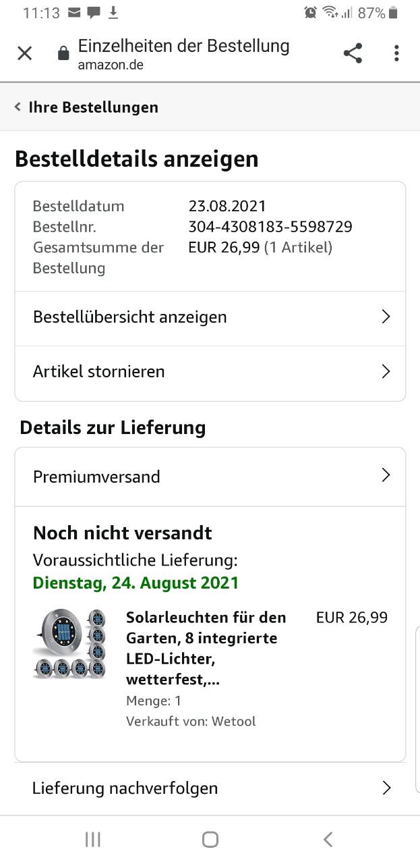
Task: Tap the padlock site security icon
Action: 63,54
